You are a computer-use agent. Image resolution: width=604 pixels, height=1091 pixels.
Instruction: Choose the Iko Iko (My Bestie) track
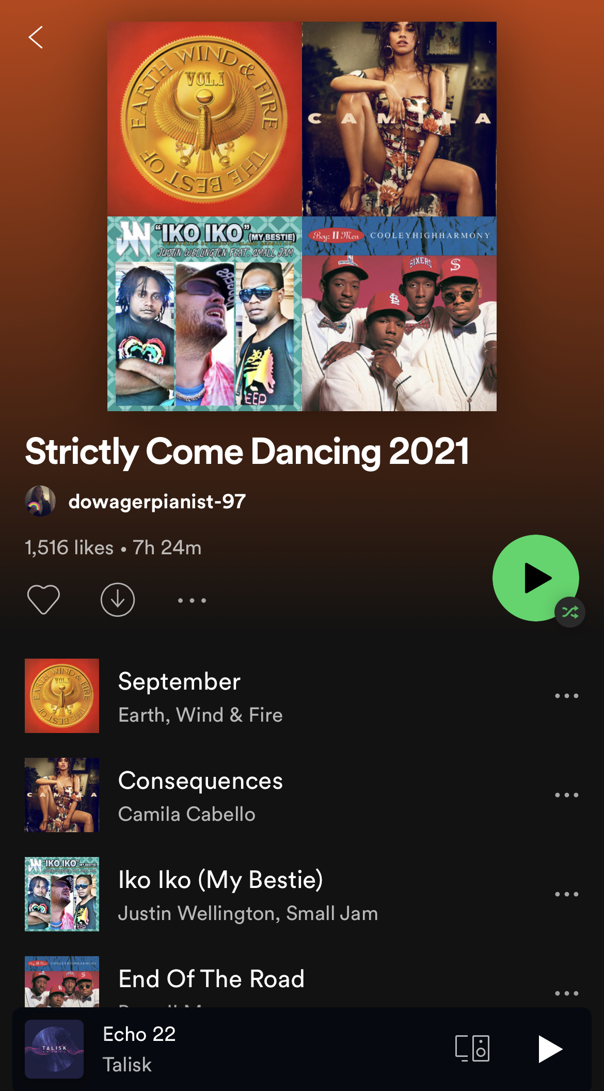click(302, 894)
